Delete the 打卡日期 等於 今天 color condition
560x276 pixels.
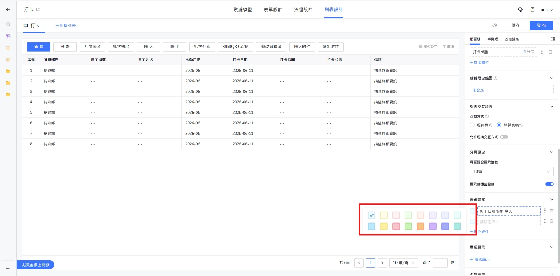pyautogui.click(x=552, y=211)
